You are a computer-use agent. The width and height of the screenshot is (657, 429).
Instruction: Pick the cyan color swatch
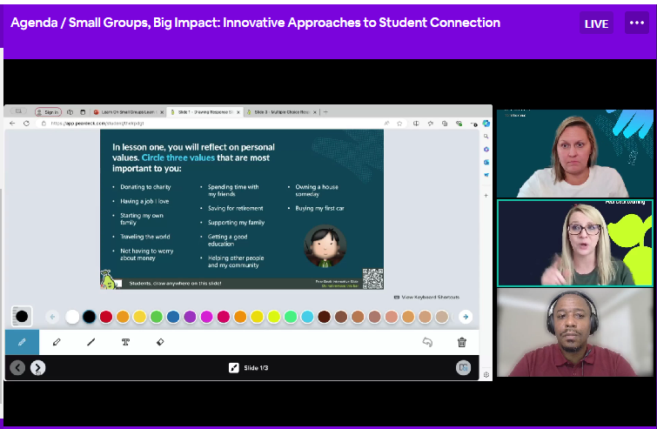[x=307, y=317]
